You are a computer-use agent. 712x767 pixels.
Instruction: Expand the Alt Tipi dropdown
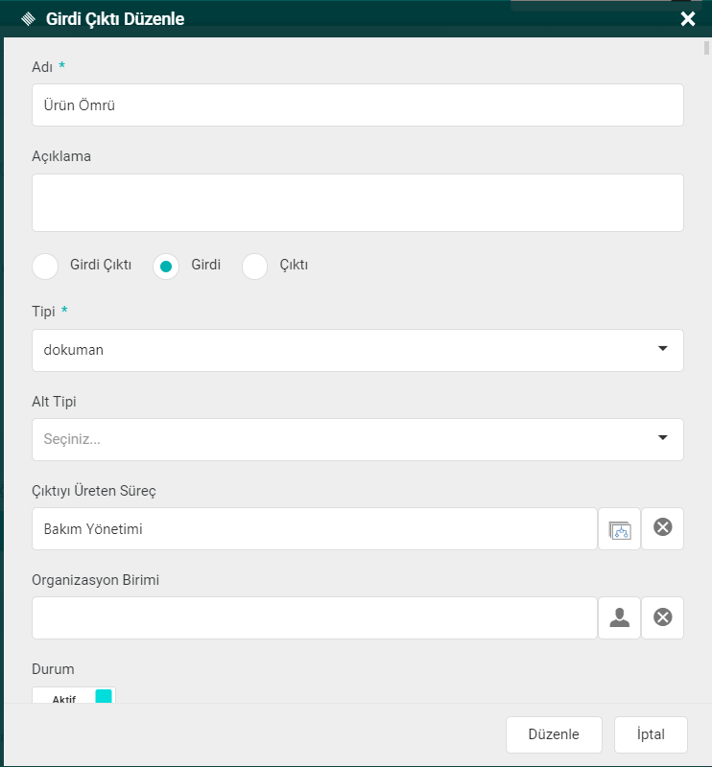click(x=357, y=439)
